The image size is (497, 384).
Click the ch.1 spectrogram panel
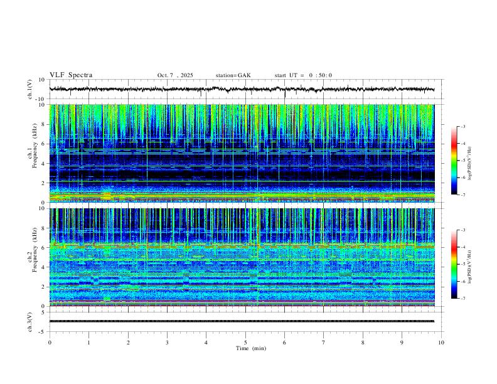coord(242,153)
